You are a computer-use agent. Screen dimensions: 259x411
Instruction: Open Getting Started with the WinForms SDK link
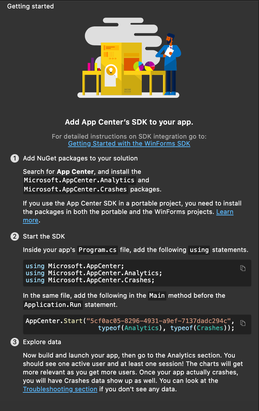pos(129,144)
